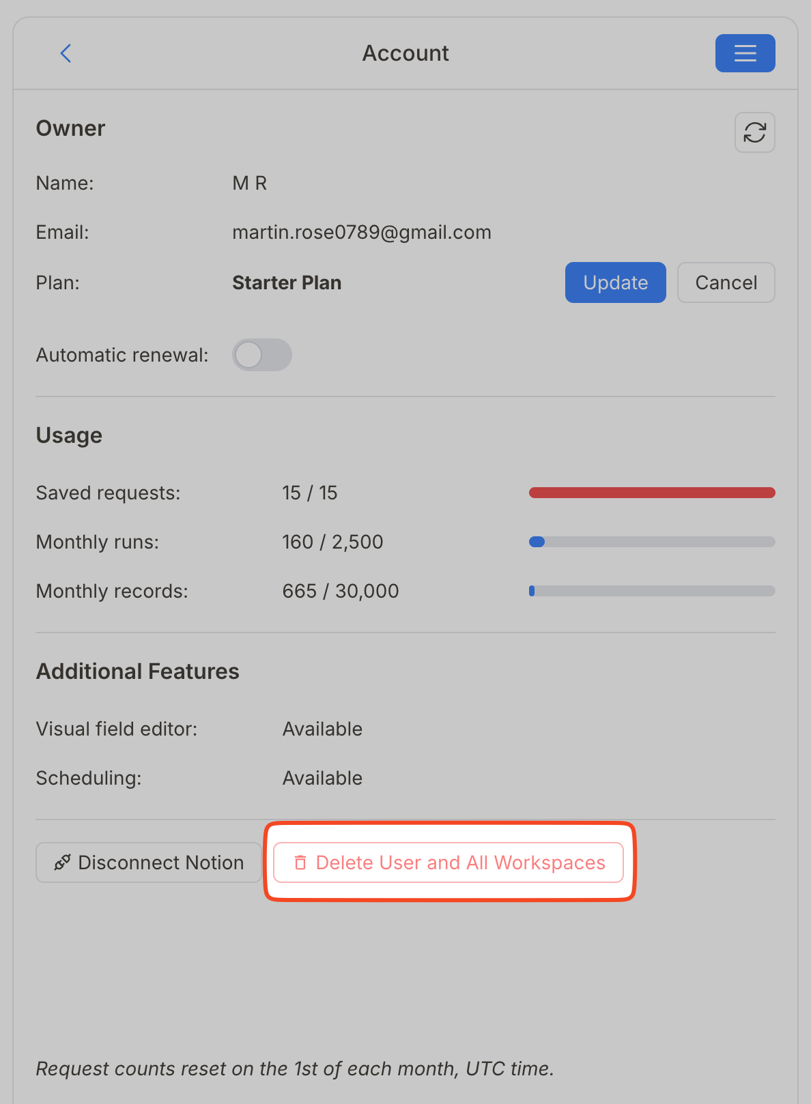The width and height of the screenshot is (811, 1104).
Task: Click the Account page title
Action: coord(405,53)
